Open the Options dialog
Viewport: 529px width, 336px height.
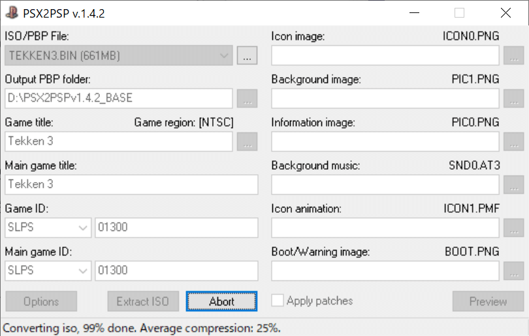click(41, 301)
